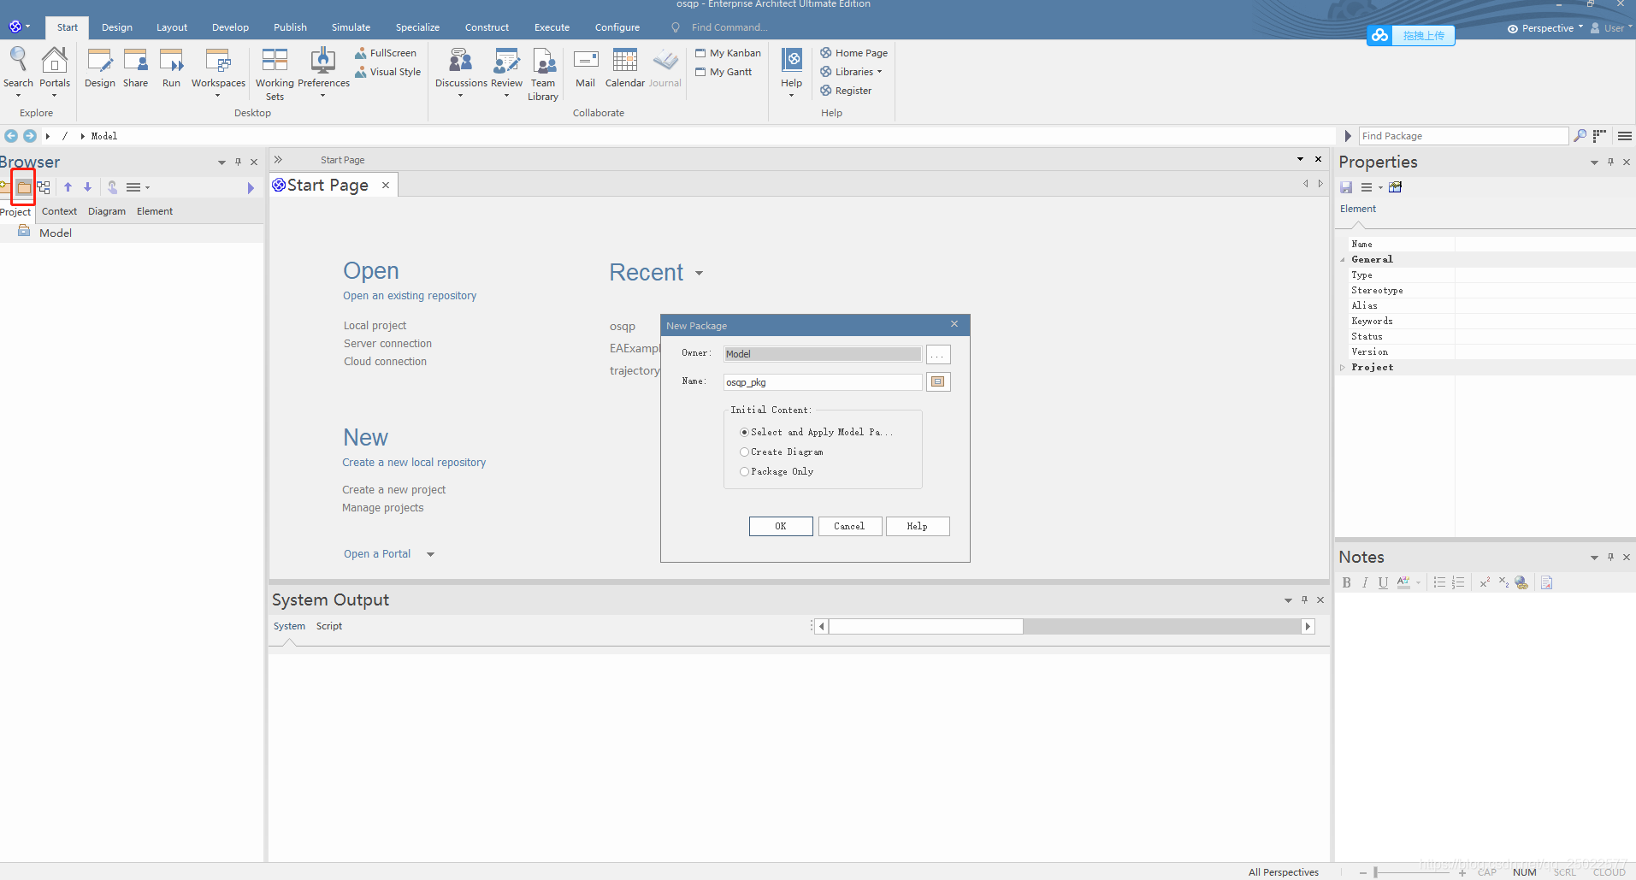
Task: Click the Name field in New Package dialog
Action: click(x=823, y=382)
